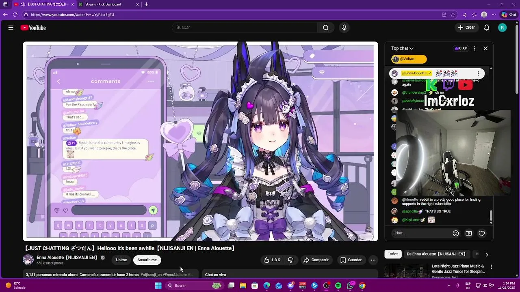Open the Super Chat purchase icon
The height and width of the screenshot is (292, 520).
click(469, 233)
